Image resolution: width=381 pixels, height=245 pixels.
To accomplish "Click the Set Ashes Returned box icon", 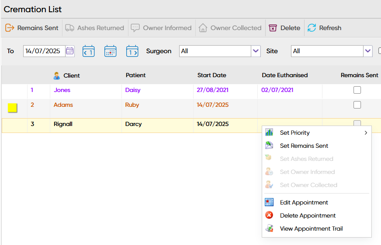I will [269, 157].
